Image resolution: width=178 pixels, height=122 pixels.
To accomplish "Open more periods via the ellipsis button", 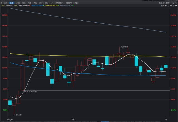I will coord(52,3).
